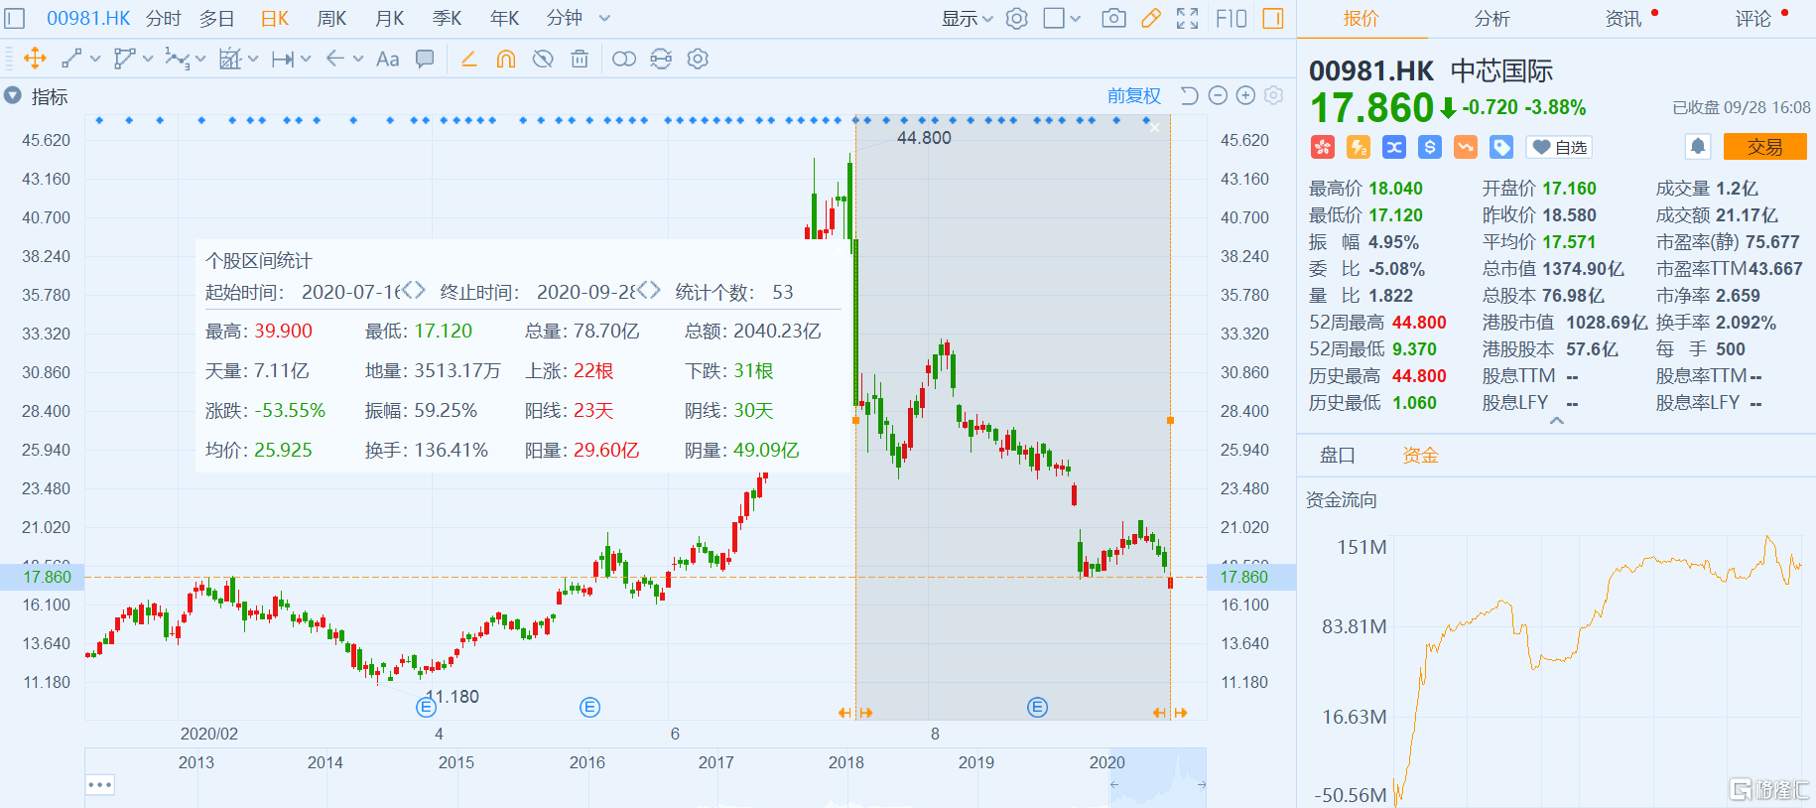Open the F10 company information

pyautogui.click(x=1231, y=18)
